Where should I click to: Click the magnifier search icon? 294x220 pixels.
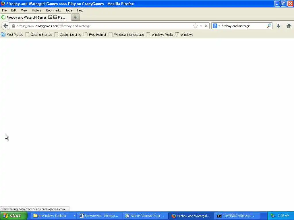(269, 26)
